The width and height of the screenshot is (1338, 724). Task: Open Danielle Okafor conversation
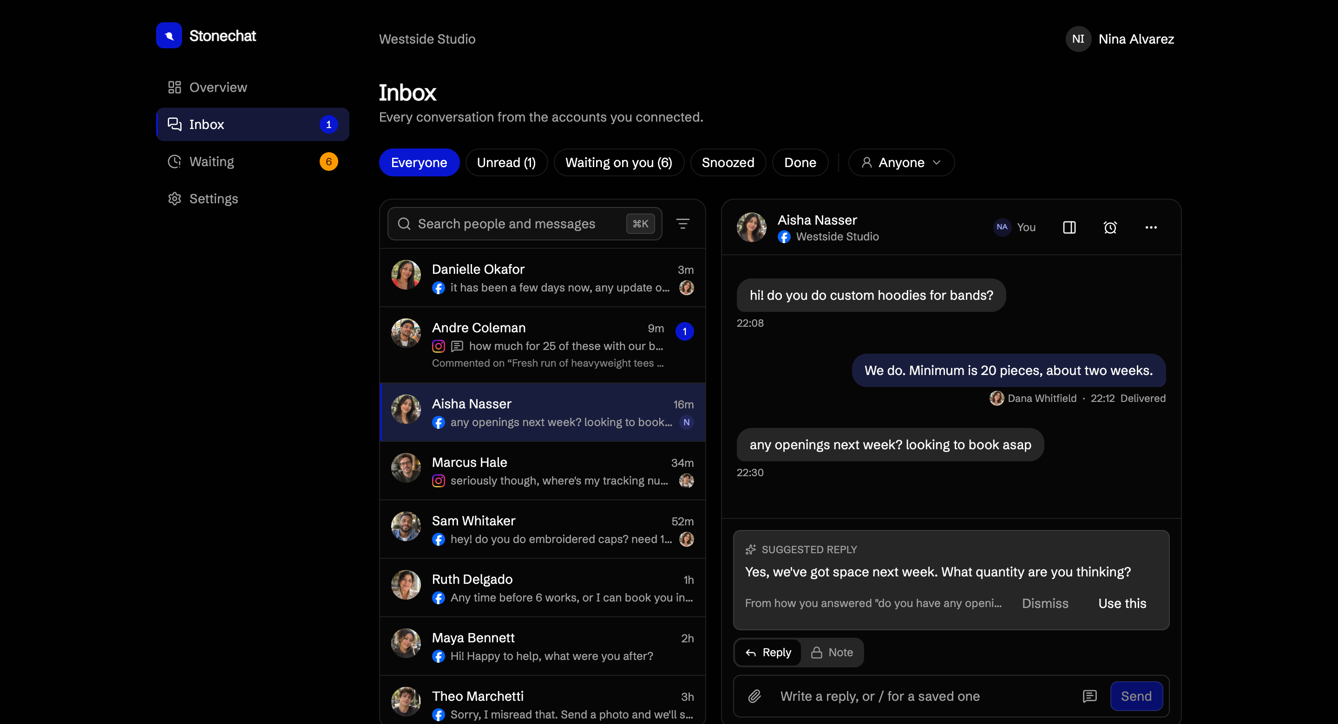pos(542,278)
